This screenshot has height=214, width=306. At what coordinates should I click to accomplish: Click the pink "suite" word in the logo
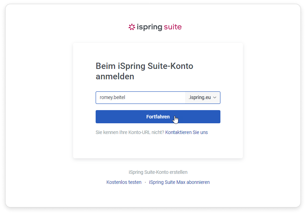tap(173, 27)
